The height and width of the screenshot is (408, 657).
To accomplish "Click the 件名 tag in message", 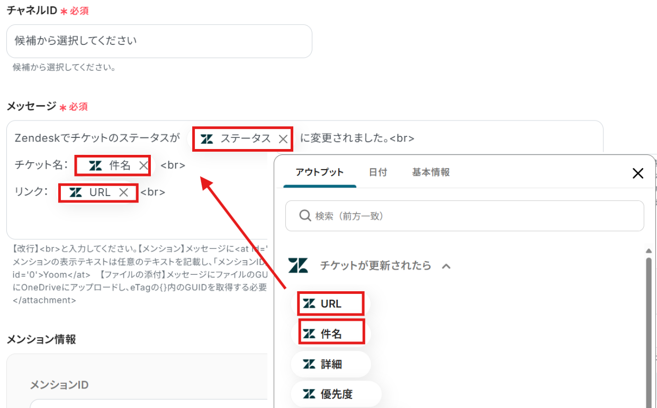I will coord(113,165).
